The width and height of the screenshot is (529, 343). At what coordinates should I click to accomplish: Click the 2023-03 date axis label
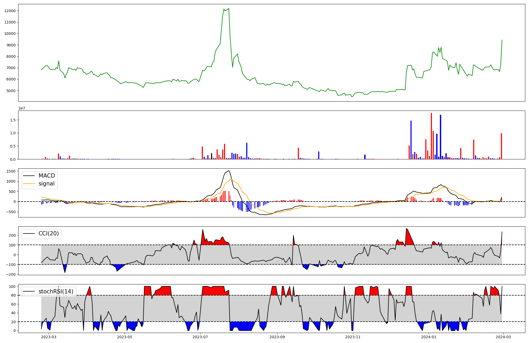pyautogui.click(x=49, y=337)
